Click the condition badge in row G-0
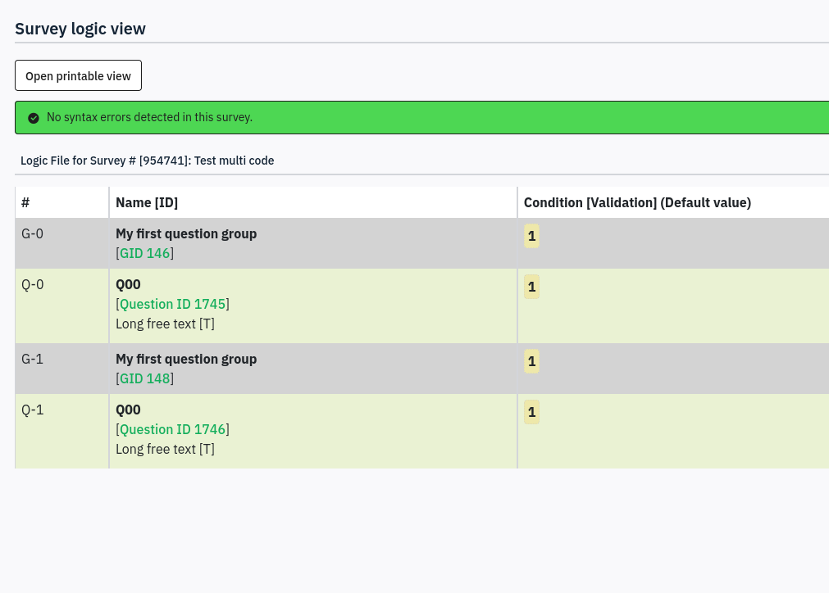Viewport: 829px width, 593px height. click(531, 237)
